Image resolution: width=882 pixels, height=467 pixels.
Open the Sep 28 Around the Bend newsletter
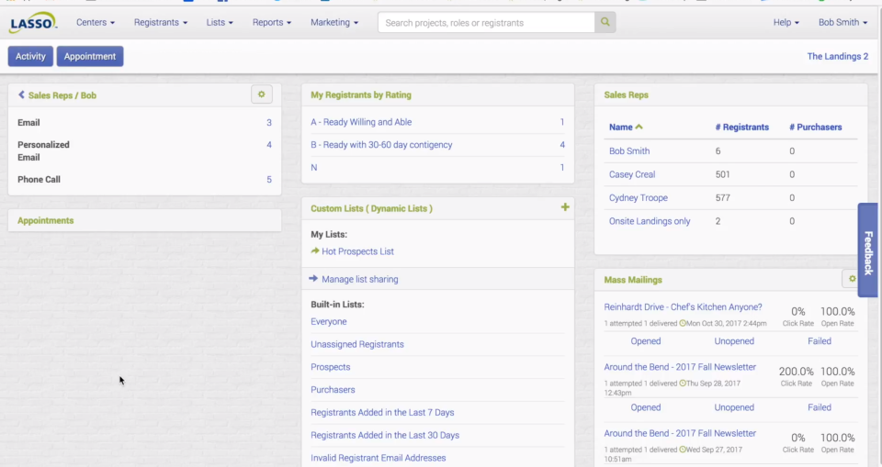680,367
